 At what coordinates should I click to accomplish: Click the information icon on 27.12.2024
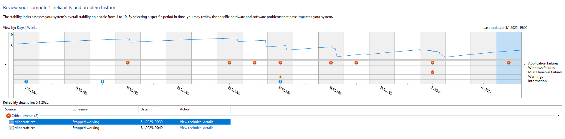coord(280,82)
